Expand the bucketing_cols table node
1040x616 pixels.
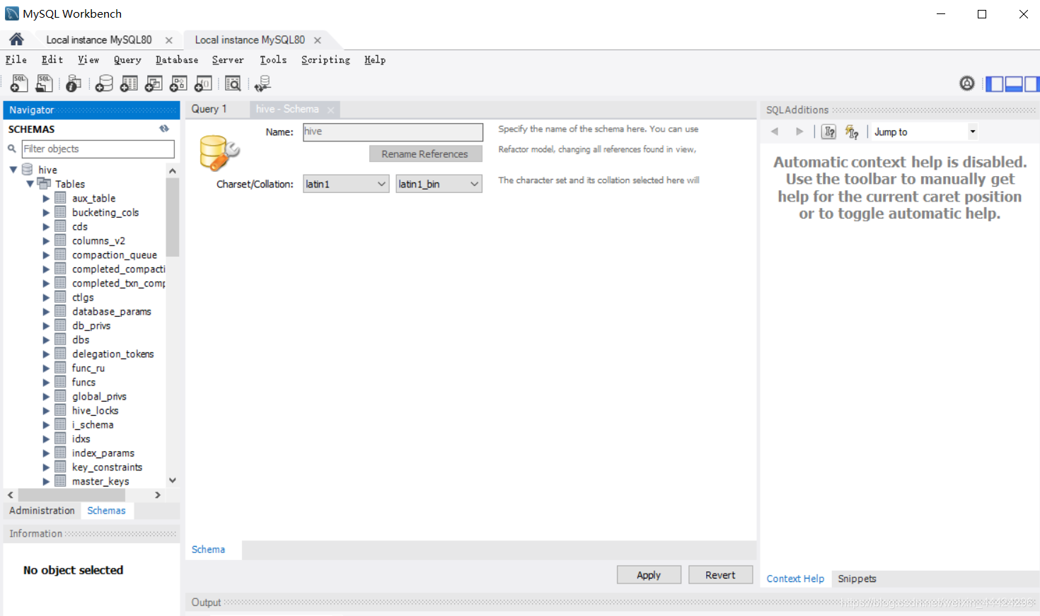(46, 212)
